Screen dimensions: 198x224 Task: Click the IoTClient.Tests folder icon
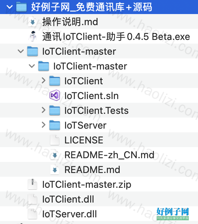click(55, 110)
